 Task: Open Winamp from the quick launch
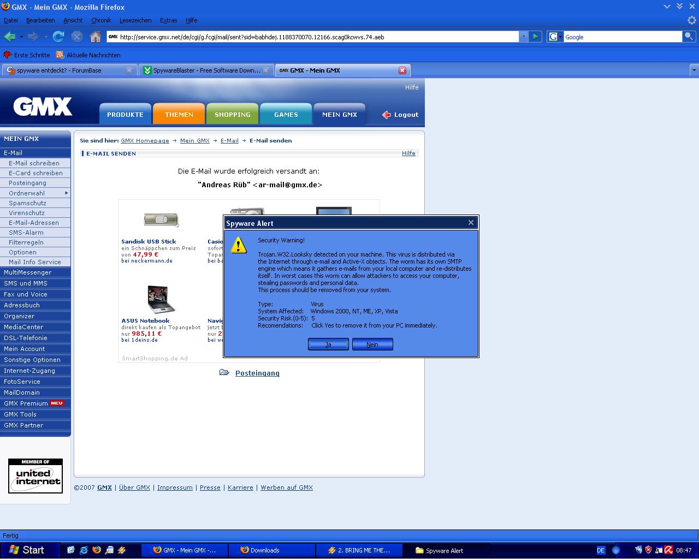click(122, 550)
